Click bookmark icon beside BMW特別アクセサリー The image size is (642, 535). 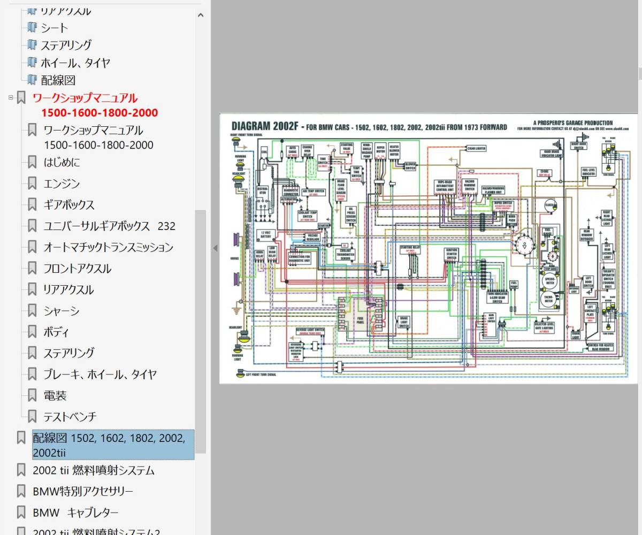point(21,491)
